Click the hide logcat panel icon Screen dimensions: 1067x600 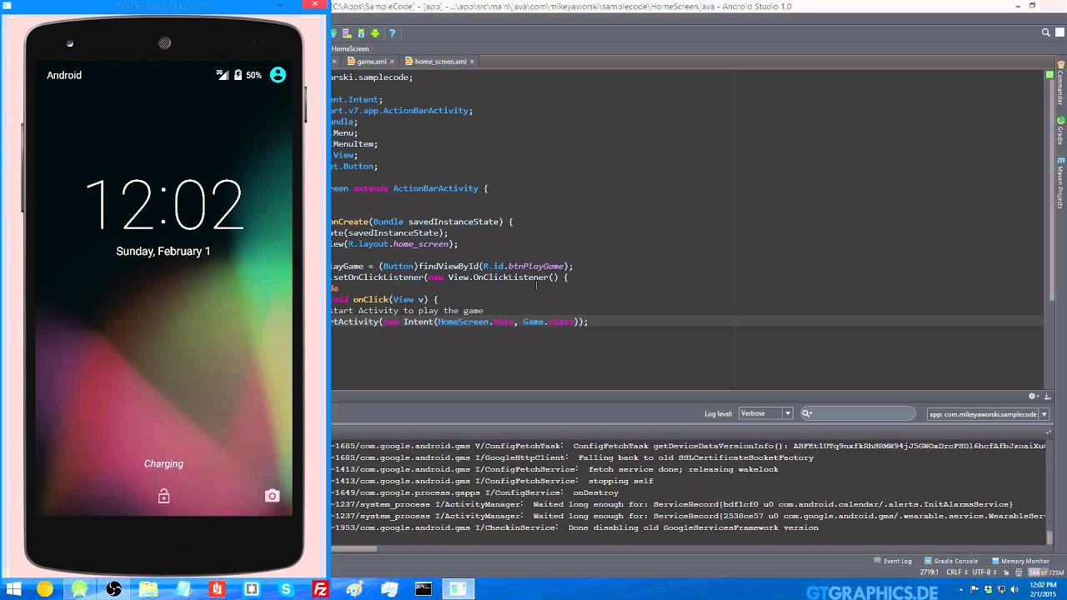[x=1047, y=396]
